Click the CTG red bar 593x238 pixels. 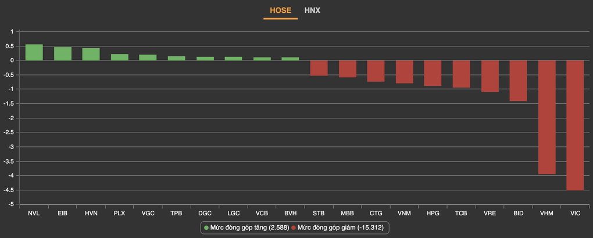click(x=376, y=71)
